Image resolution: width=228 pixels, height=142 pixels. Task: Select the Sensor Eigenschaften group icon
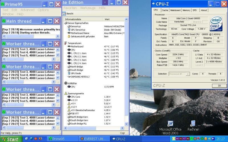66,23
